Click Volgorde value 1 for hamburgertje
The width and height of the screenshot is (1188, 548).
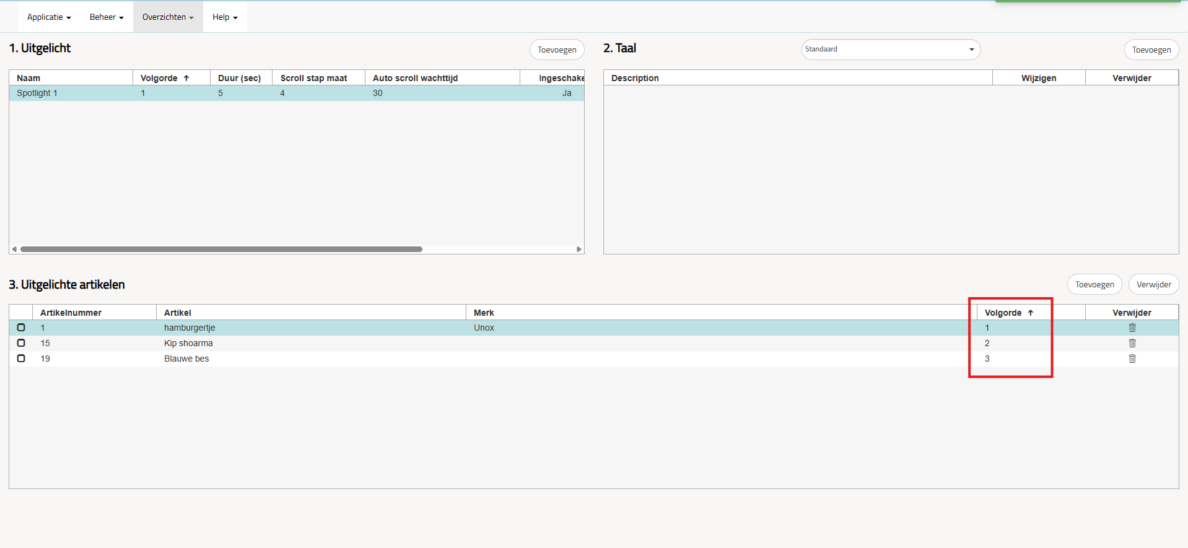pyautogui.click(x=987, y=328)
